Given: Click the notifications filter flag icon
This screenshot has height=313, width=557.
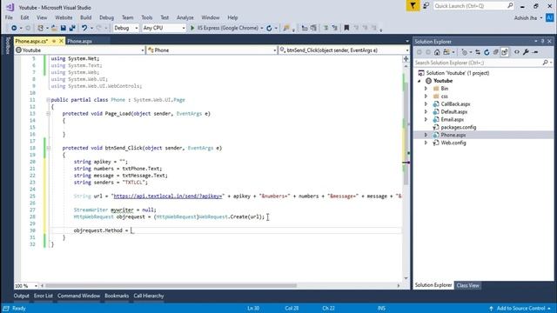Looking at the screenshot, I should (x=413, y=6).
